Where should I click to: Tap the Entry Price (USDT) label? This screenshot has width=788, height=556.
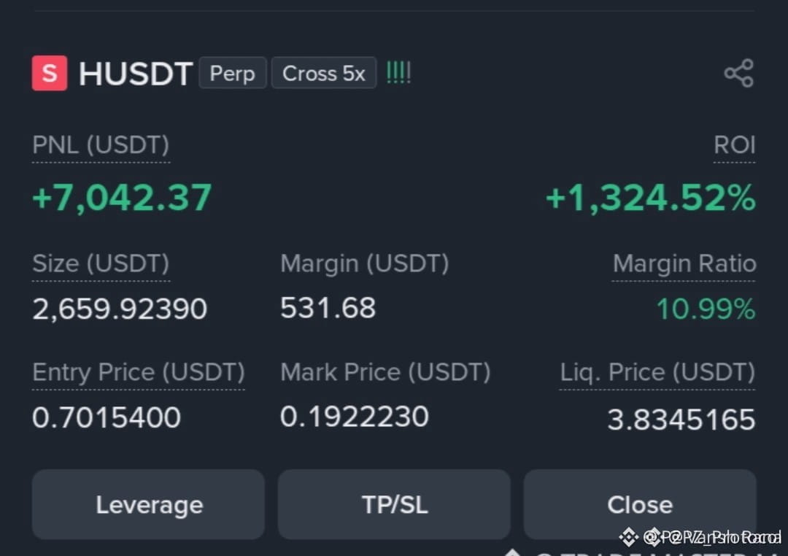[138, 373]
